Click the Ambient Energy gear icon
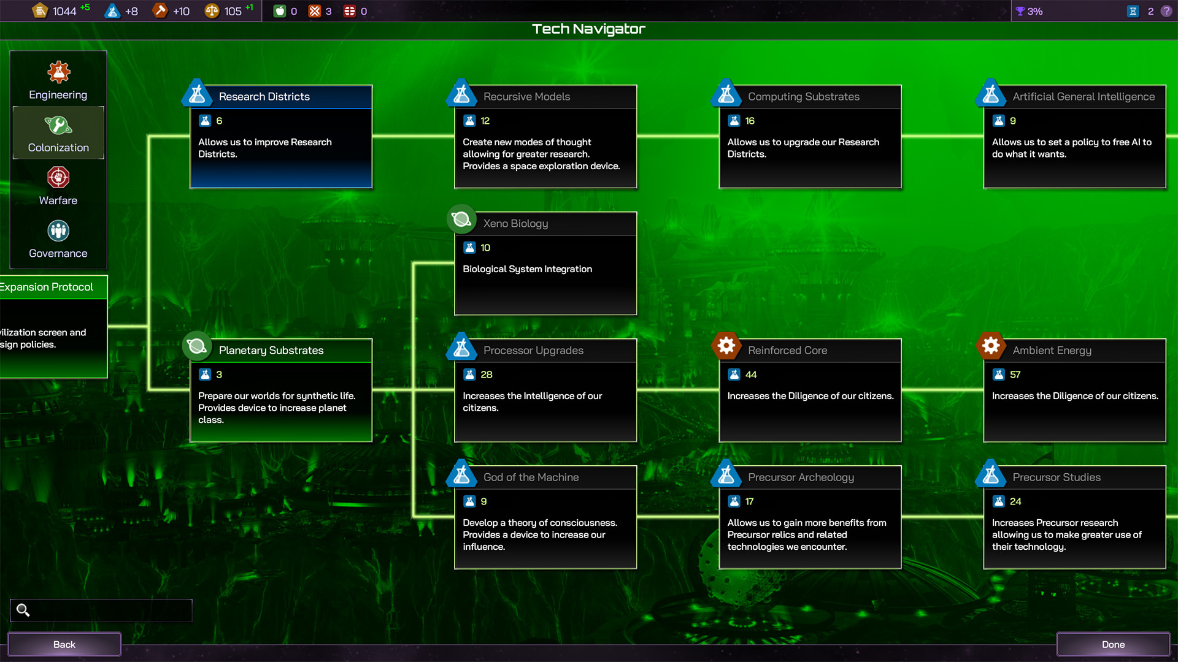 pyautogui.click(x=990, y=346)
